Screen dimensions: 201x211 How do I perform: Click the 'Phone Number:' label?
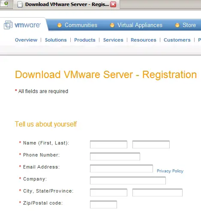(x=42, y=155)
